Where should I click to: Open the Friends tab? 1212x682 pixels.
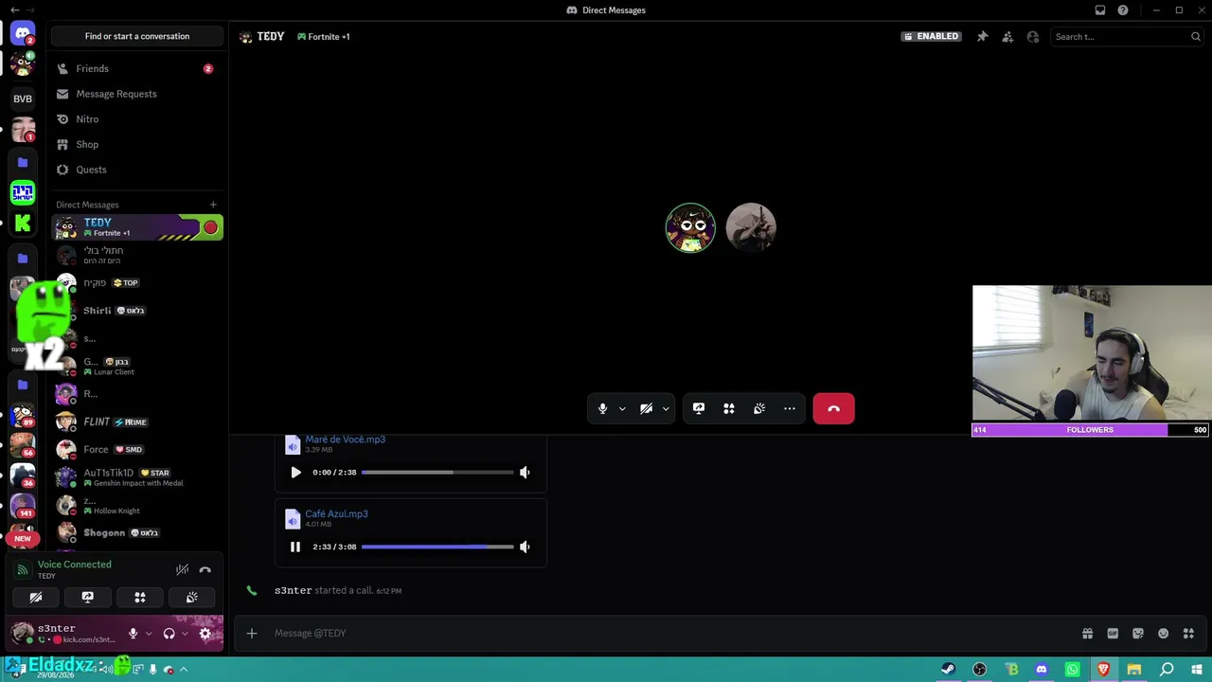(137, 68)
